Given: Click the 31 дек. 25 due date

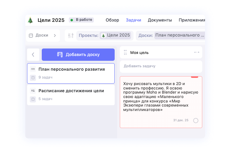Looking at the screenshot, I should 181,120.
